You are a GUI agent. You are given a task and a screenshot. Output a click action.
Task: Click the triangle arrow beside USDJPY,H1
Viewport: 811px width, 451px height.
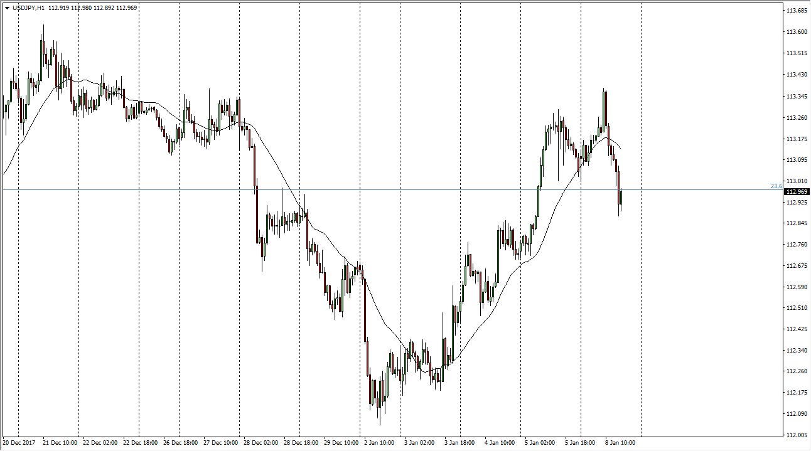[7, 8]
